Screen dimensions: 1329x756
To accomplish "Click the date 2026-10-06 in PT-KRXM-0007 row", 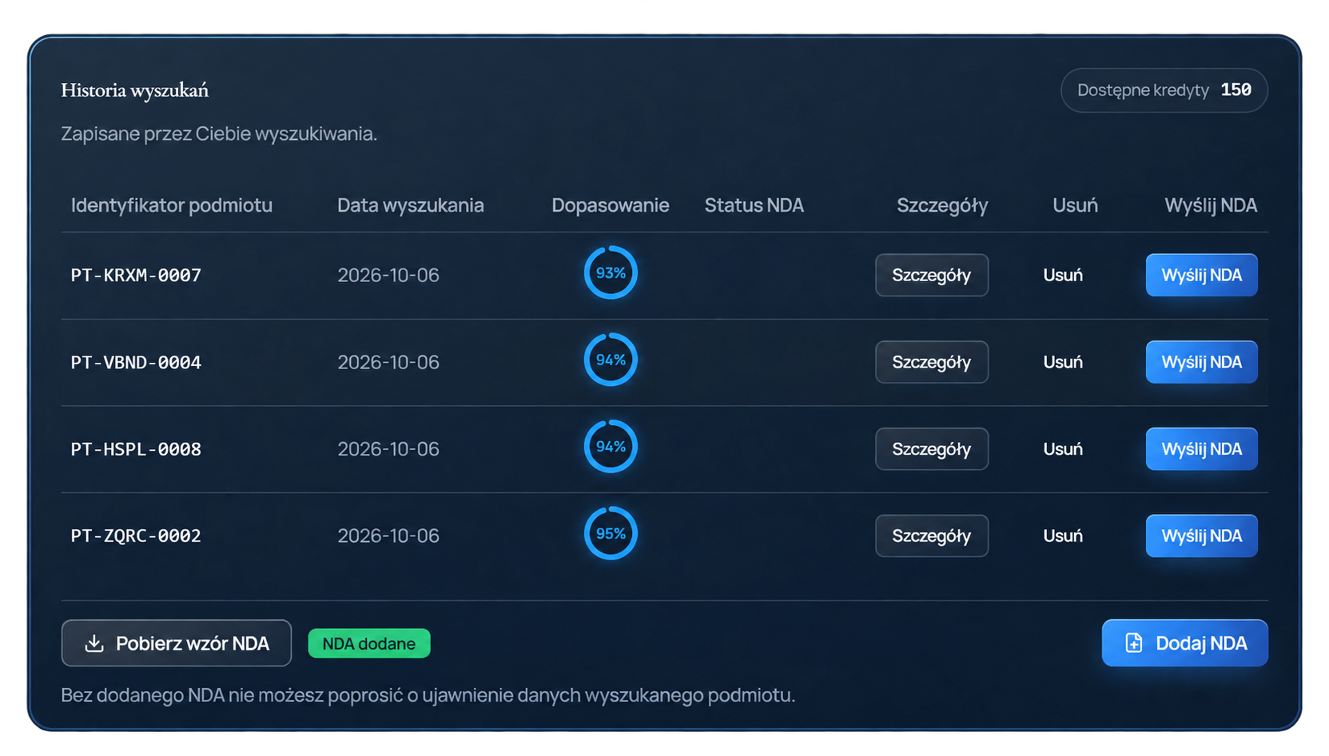I will coord(388,275).
